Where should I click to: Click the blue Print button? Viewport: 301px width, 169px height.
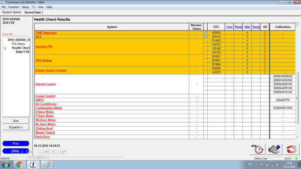click(x=16, y=144)
